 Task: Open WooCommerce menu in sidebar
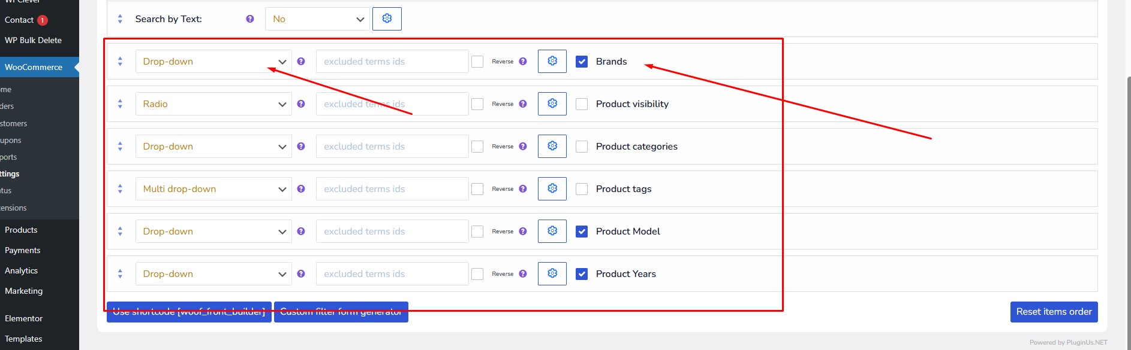pos(37,67)
